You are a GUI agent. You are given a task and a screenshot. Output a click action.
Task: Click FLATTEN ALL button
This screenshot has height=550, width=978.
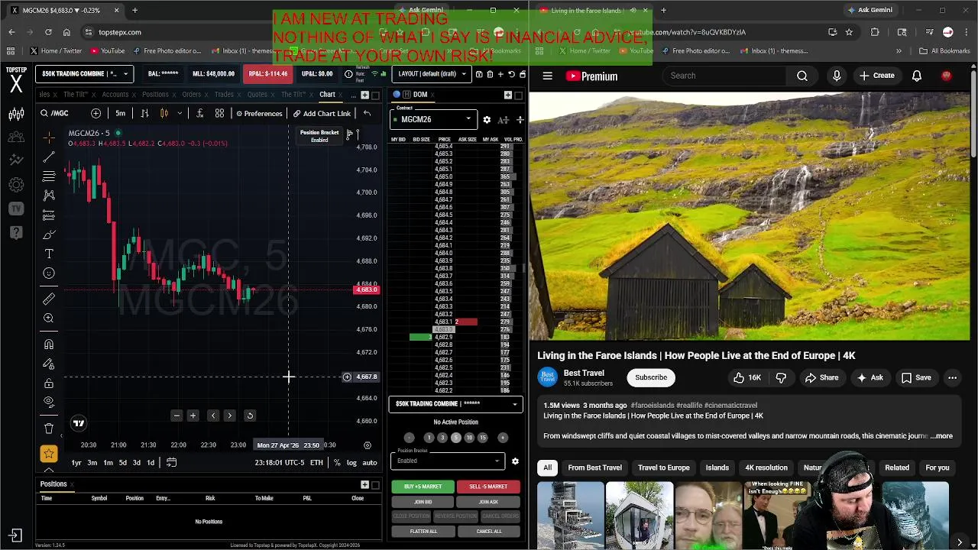(x=423, y=532)
